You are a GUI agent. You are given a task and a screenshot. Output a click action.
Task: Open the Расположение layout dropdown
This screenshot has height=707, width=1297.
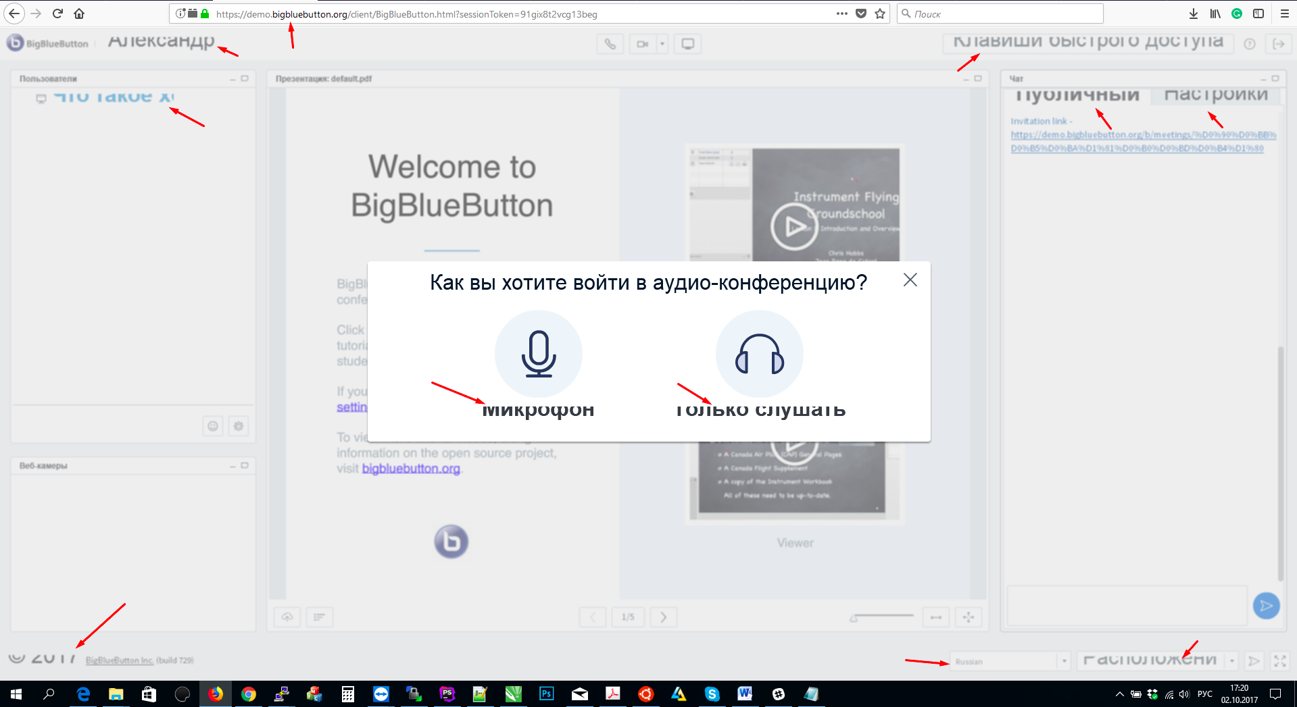coord(1156,660)
